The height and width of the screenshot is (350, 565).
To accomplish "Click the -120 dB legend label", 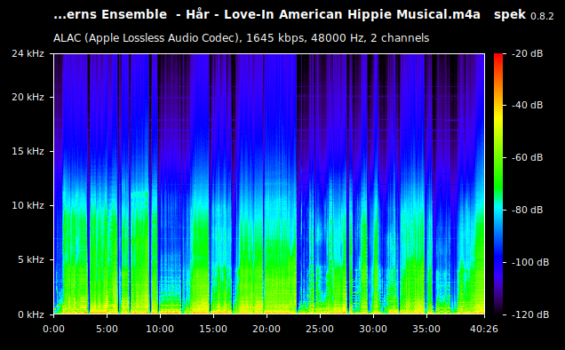I will coord(530,314).
